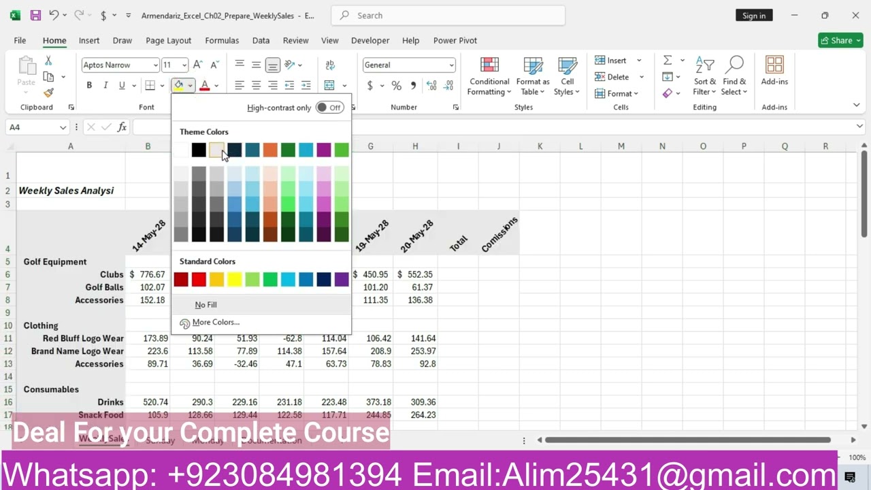
Task: Open Font Color dropdown arrow
Action: click(x=216, y=86)
